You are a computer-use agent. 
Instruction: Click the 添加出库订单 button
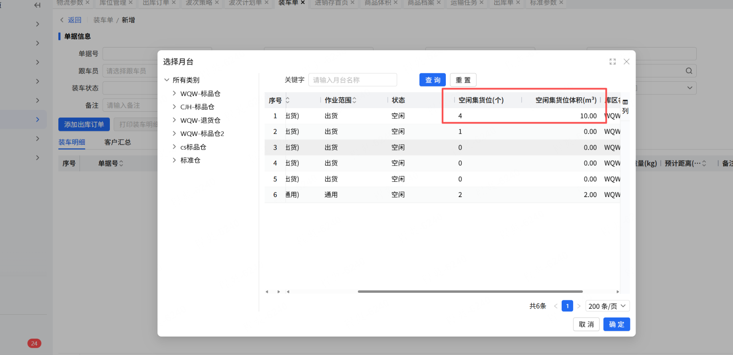point(84,124)
